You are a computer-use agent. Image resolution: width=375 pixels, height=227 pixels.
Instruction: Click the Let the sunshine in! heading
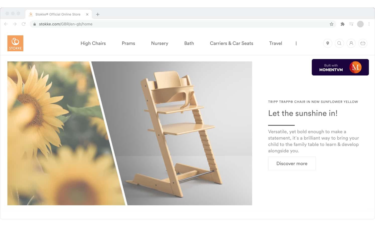click(x=303, y=113)
